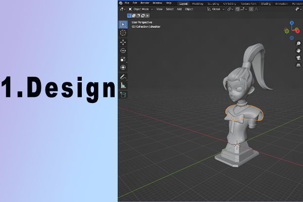Select the Transform tool
The width and height of the screenshot is (303, 202).
[123, 67]
